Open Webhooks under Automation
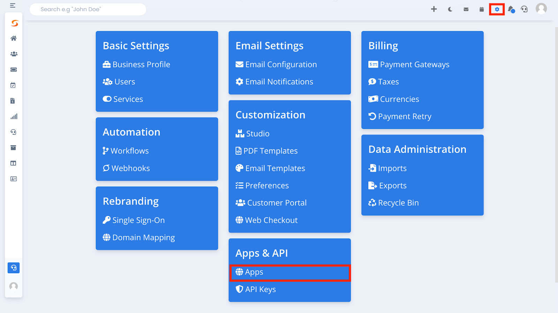This screenshot has width=558, height=313. (126, 168)
